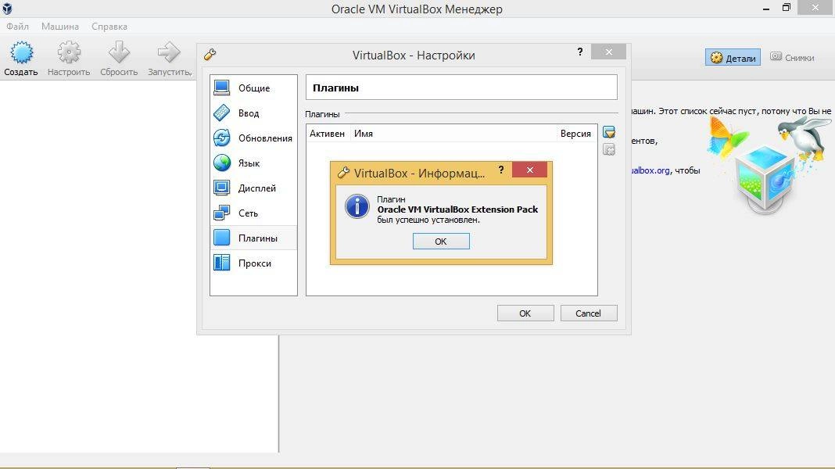Close the Настройки settings dialog
The image size is (835, 469).
(x=609, y=52)
